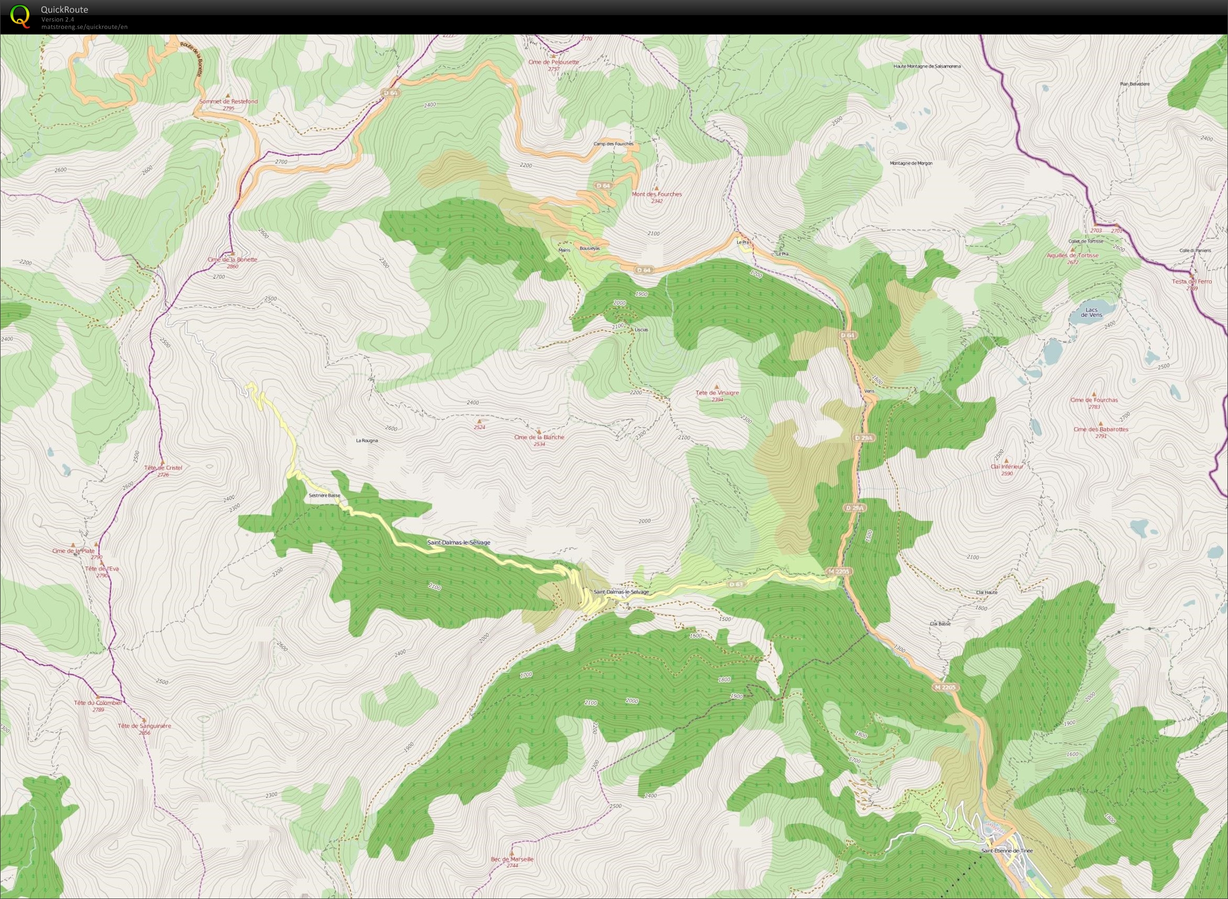Click the Saint-Etienne-de-Tinée town label
The width and height of the screenshot is (1228, 899).
[x=1006, y=850]
